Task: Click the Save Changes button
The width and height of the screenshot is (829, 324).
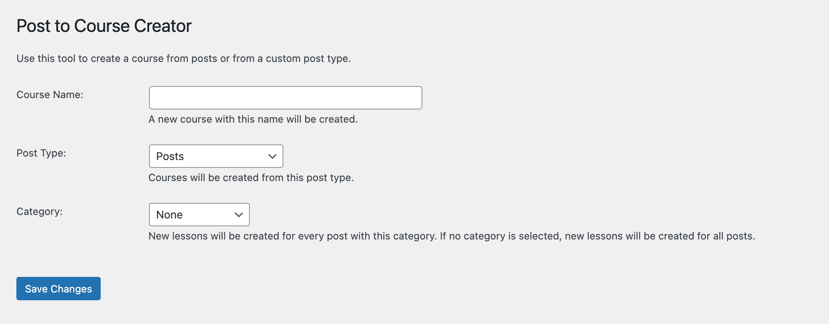Action: [59, 289]
